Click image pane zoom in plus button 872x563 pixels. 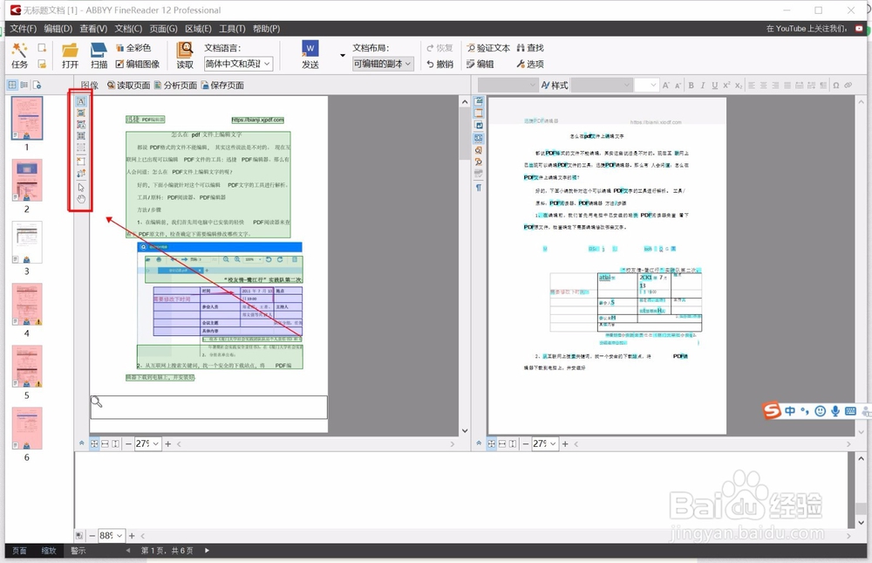(168, 443)
